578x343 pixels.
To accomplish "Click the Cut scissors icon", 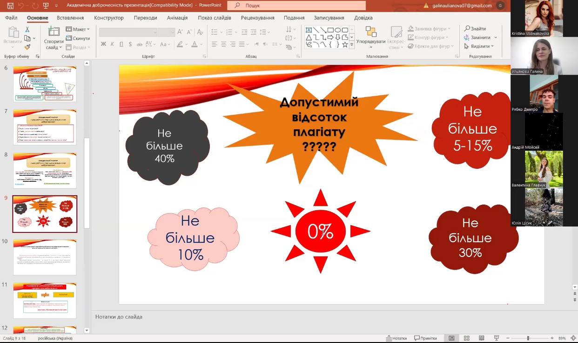I will 27,29.
